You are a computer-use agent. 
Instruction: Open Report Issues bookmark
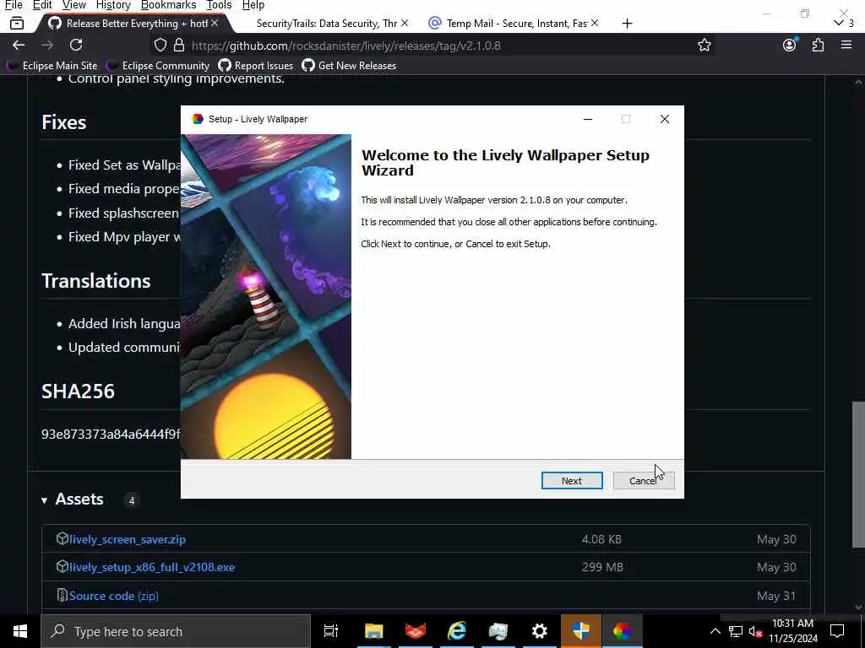coord(255,66)
